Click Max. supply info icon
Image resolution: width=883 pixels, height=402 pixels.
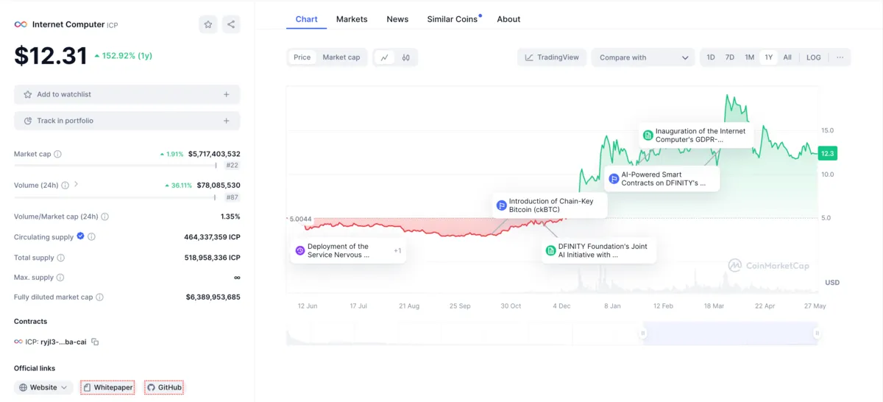[x=60, y=278]
